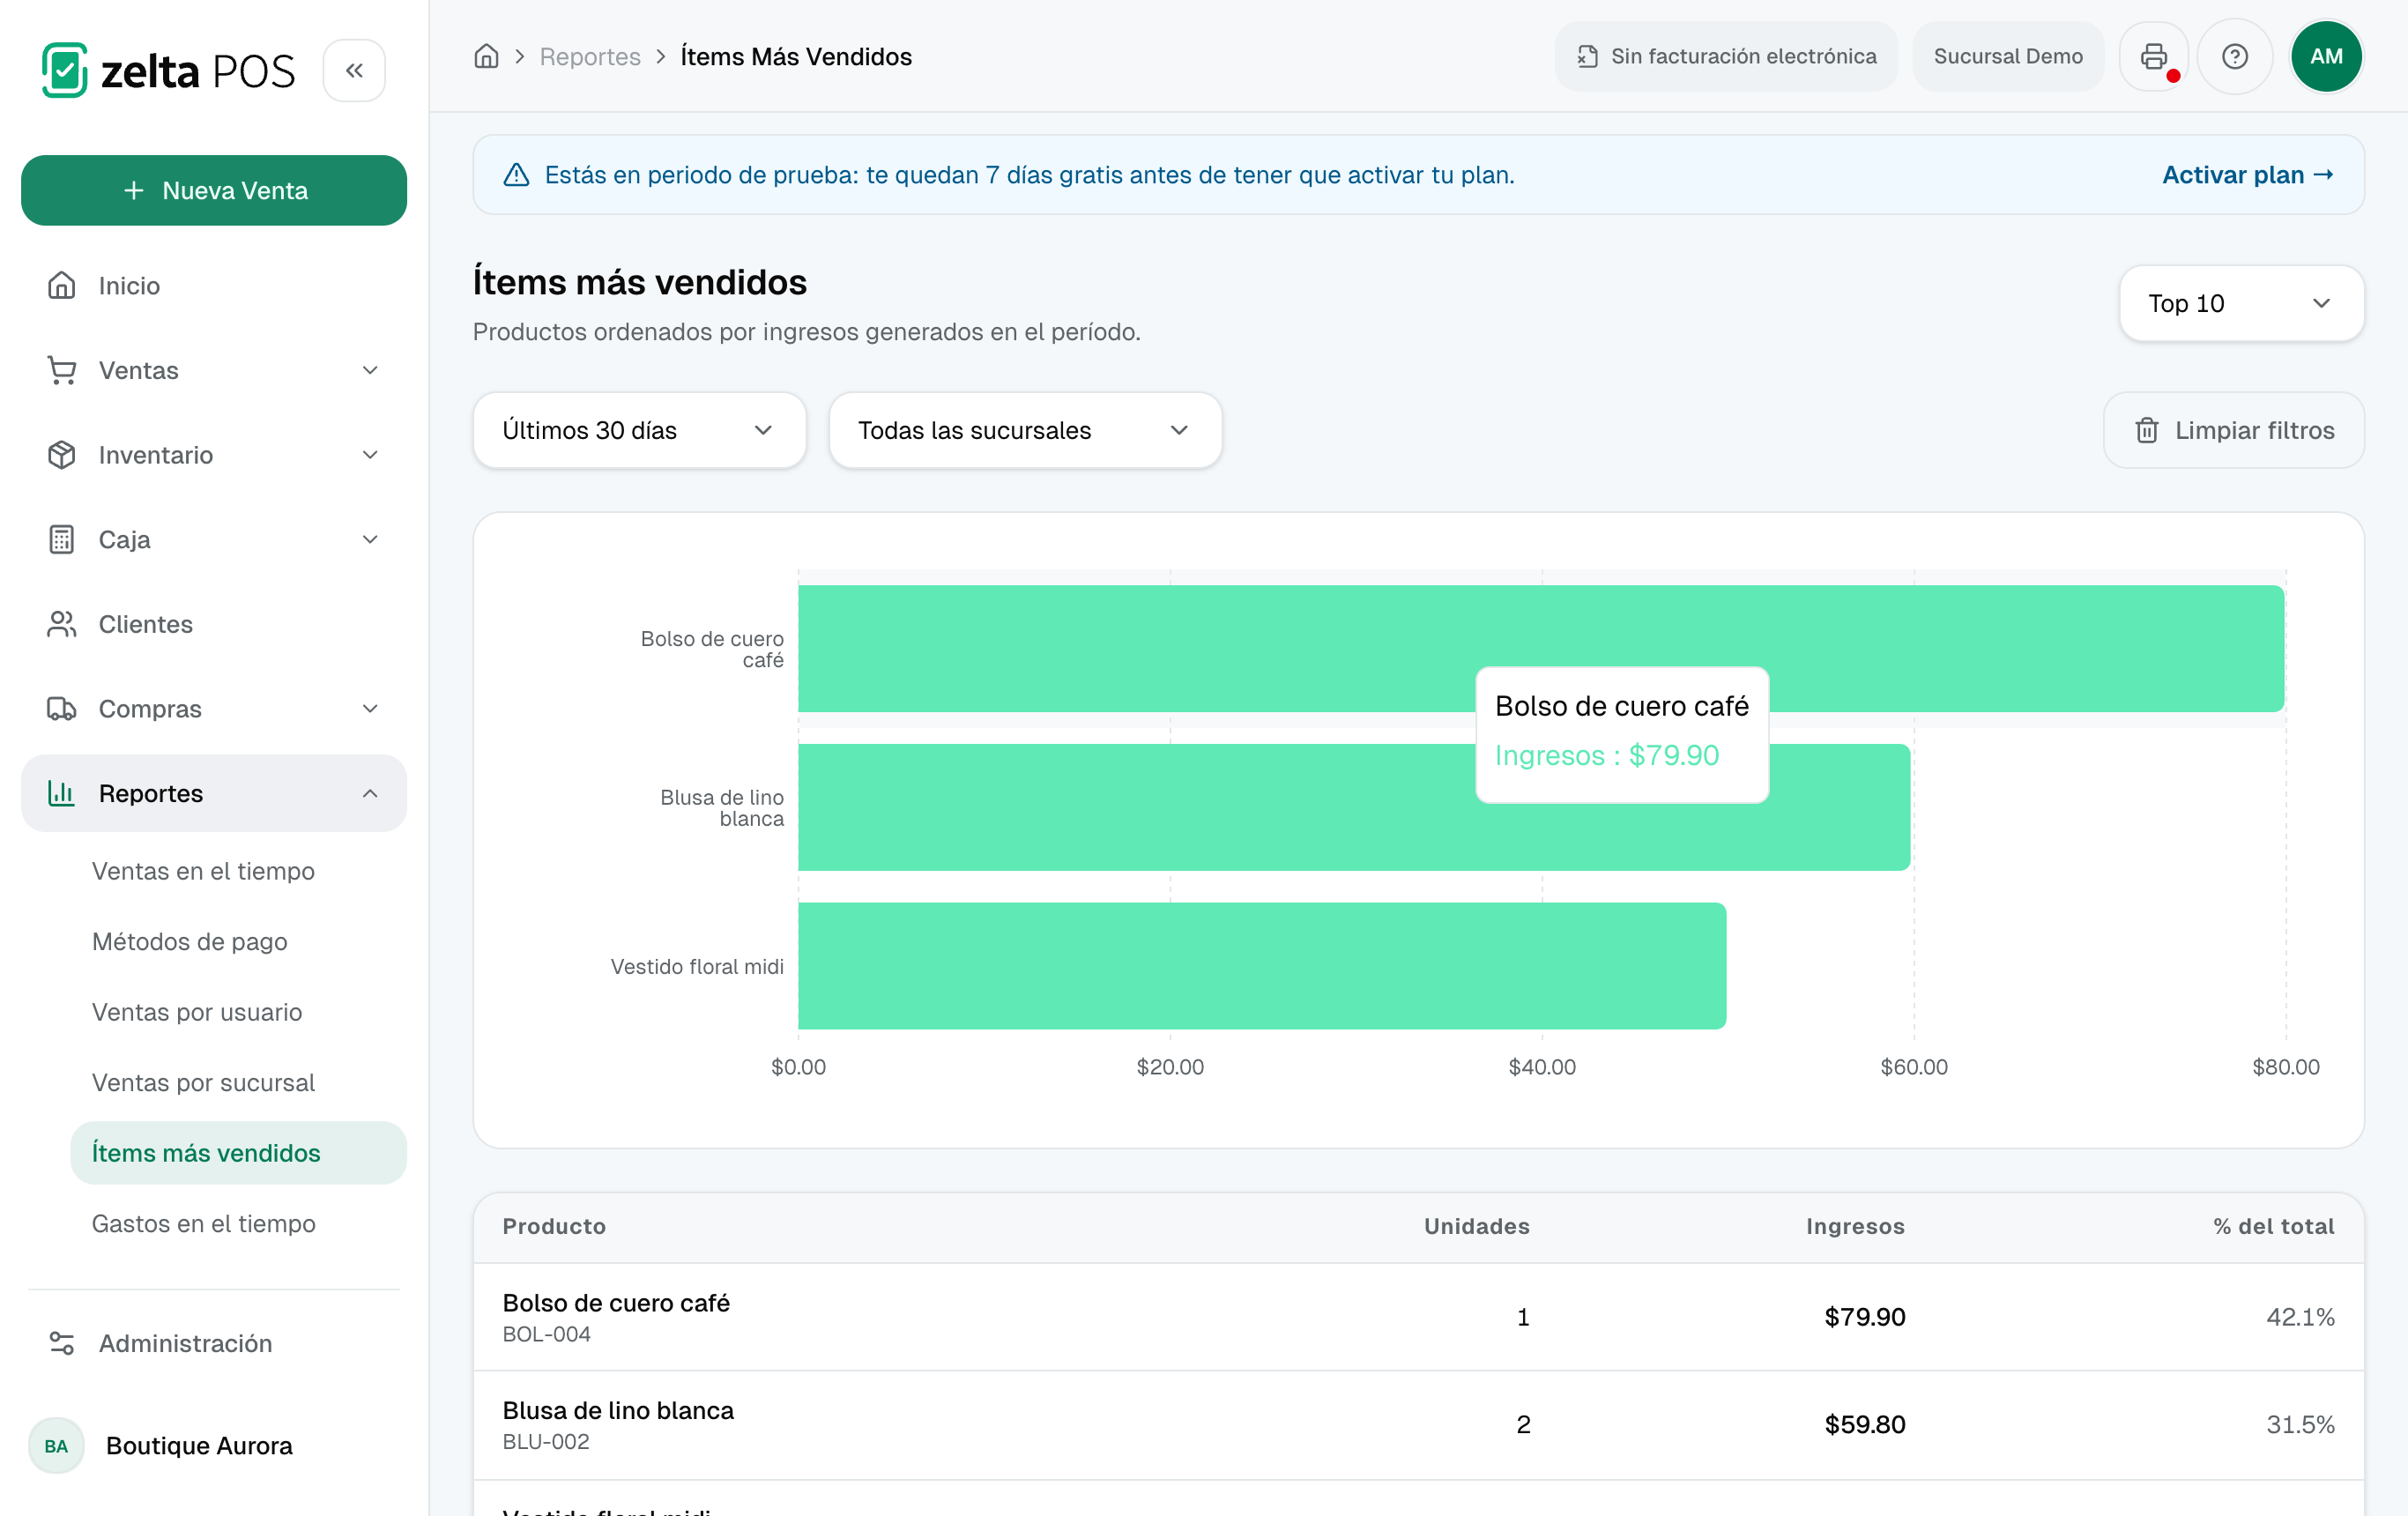Click the Boutique Aurora BA avatar

click(x=56, y=1445)
